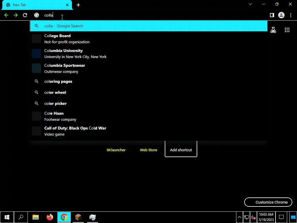Open a new tab with plus button
297x223 pixels.
[78, 5]
